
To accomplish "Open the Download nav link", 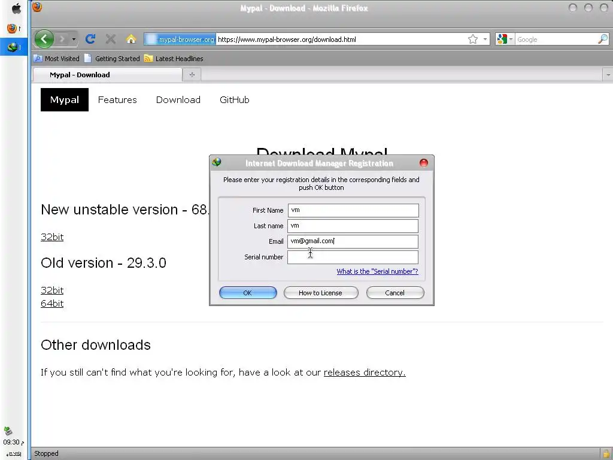I will [x=178, y=100].
